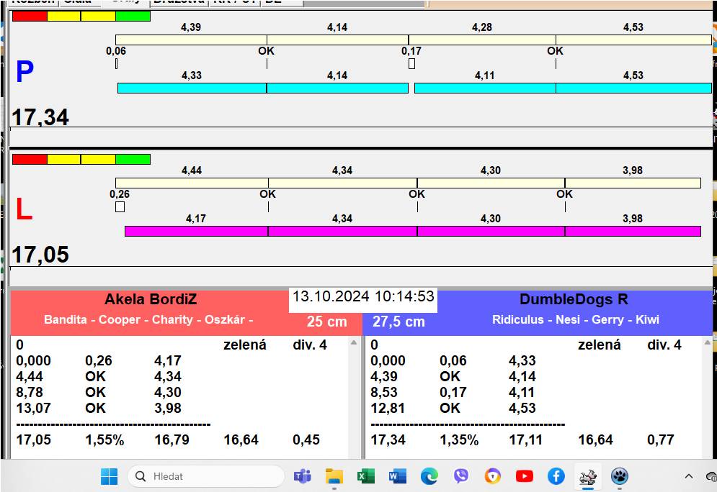717x492 pixels.
Task: Switch to the running-dog flyball app icon
Action: click(588, 476)
